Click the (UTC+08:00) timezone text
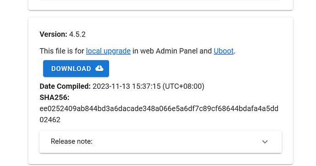The height and width of the screenshot is (166, 316). [183, 86]
